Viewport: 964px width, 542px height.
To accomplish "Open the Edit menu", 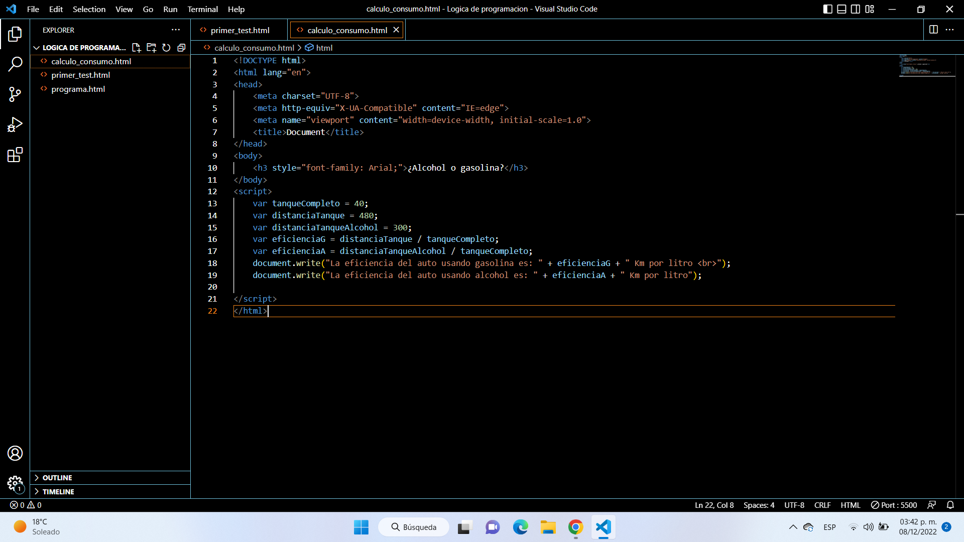I will pyautogui.click(x=56, y=9).
